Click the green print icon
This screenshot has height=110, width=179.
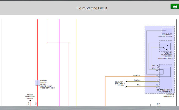pos(175,6)
